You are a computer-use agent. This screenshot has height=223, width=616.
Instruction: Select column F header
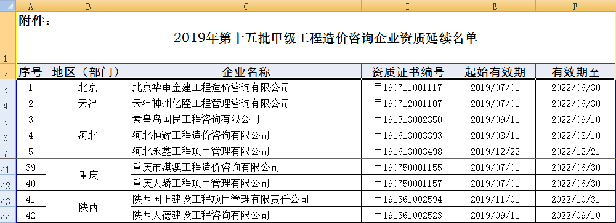point(575,6)
